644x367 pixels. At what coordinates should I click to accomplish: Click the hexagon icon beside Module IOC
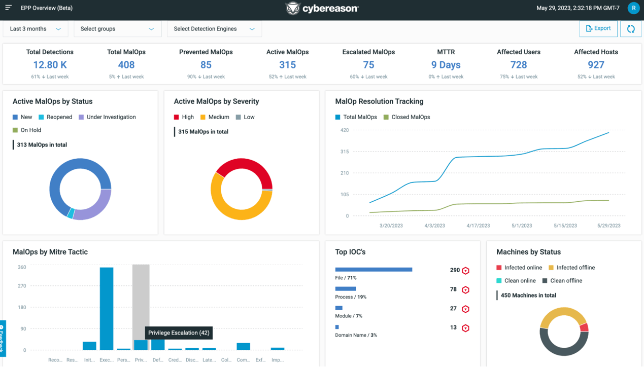[x=466, y=308]
